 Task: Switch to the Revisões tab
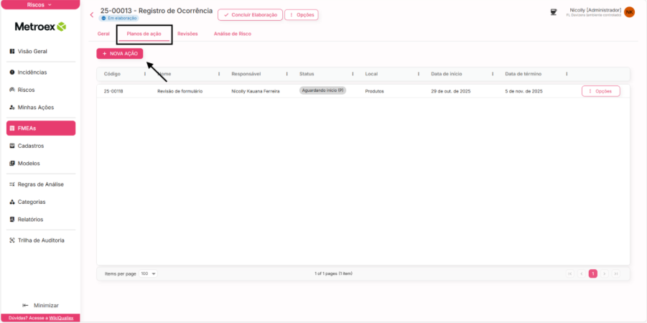tap(187, 34)
